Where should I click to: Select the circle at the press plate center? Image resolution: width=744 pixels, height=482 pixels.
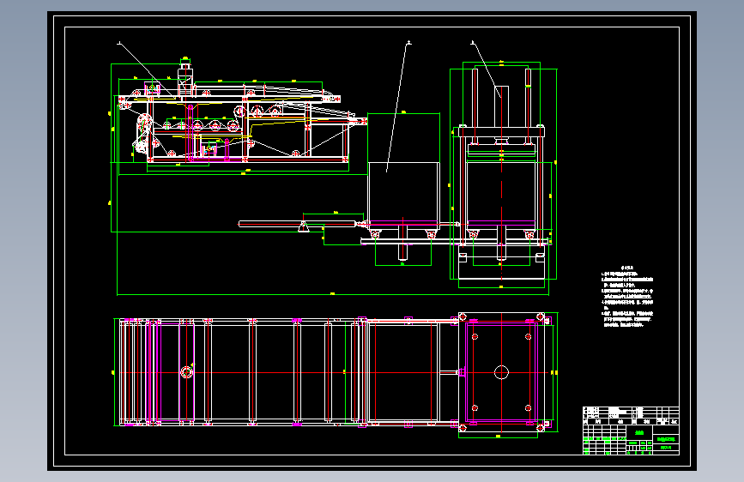(501, 372)
